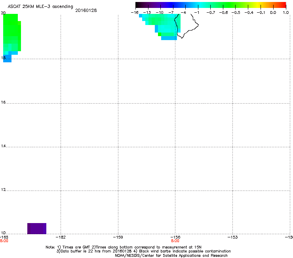
Task: Click the latitude label "18" on the left axis
Action: [3, 58]
